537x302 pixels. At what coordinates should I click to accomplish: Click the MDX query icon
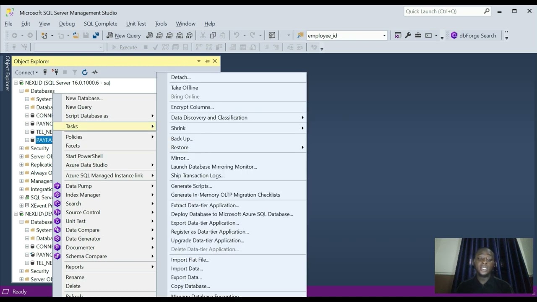pos(159,36)
